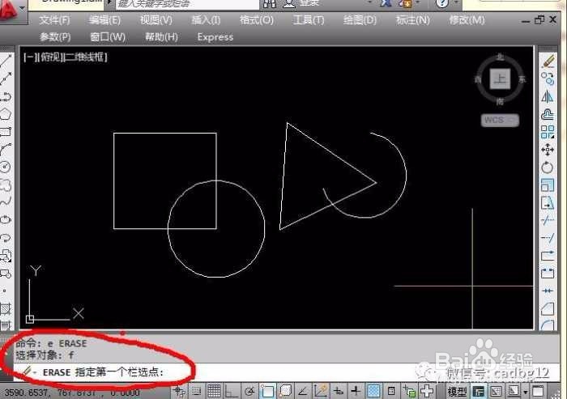Select the Line tool in the draw toolbar

click(x=6, y=62)
